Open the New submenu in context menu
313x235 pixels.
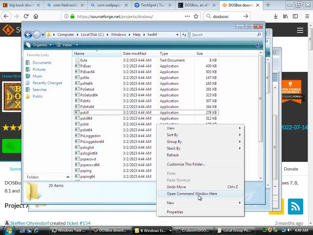point(200,203)
